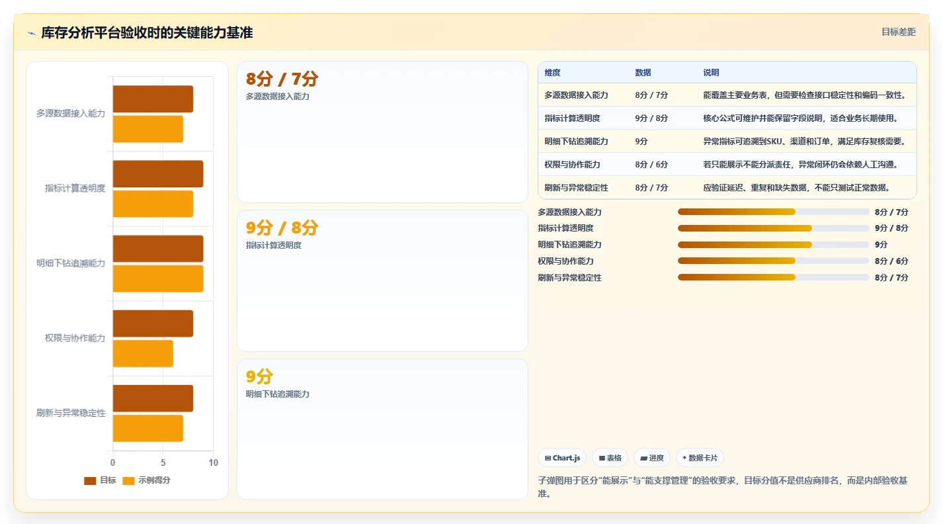Click progress value 9分 / 8分
Viewport: 943px width, 524px height.
pos(891,228)
